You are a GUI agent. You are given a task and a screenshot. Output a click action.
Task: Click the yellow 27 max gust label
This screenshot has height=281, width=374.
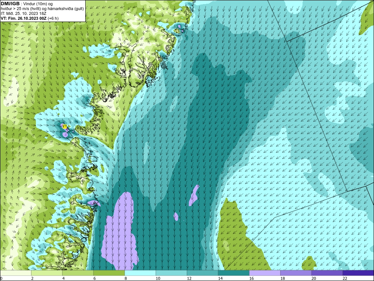click(x=64, y=127)
